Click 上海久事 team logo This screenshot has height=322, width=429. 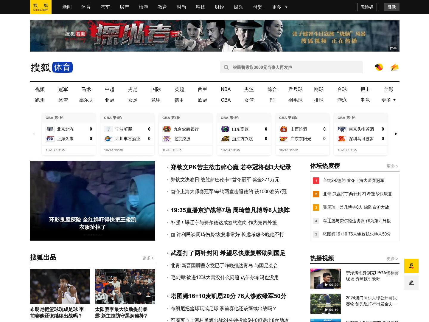[50, 139]
